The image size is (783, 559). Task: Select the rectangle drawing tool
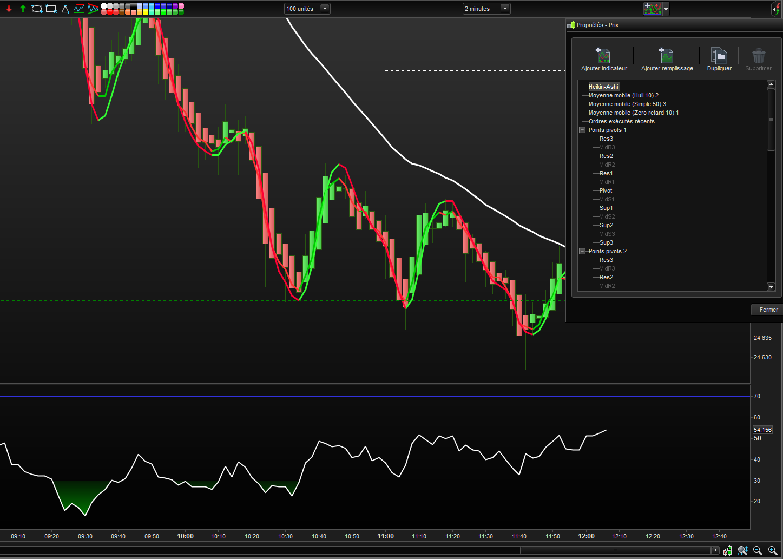pyautogui.click(x=51, y=9)
